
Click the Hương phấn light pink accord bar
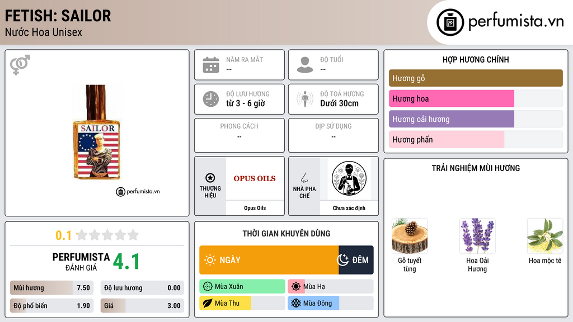click(447, 139)
